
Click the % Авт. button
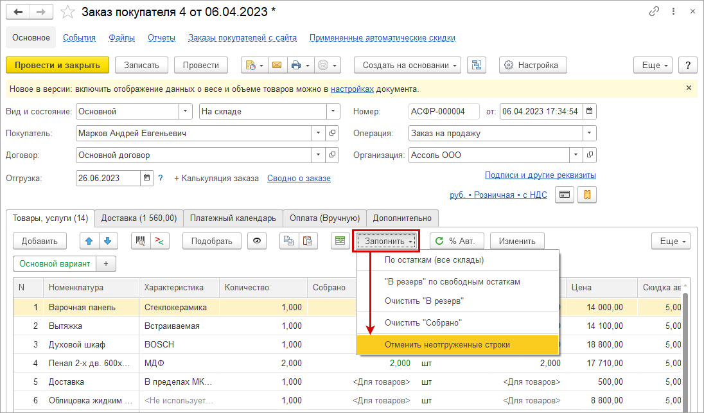[x=457, y=241]
